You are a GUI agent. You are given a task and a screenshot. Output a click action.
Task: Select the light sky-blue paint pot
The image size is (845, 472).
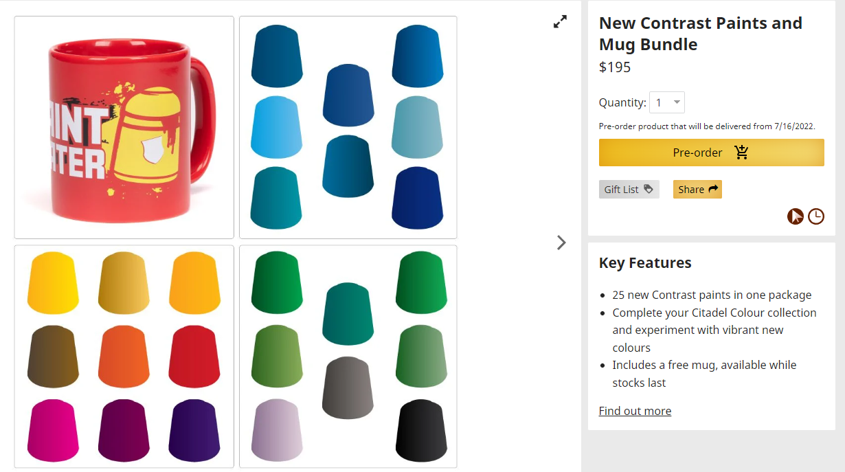[x=276, y=128]
